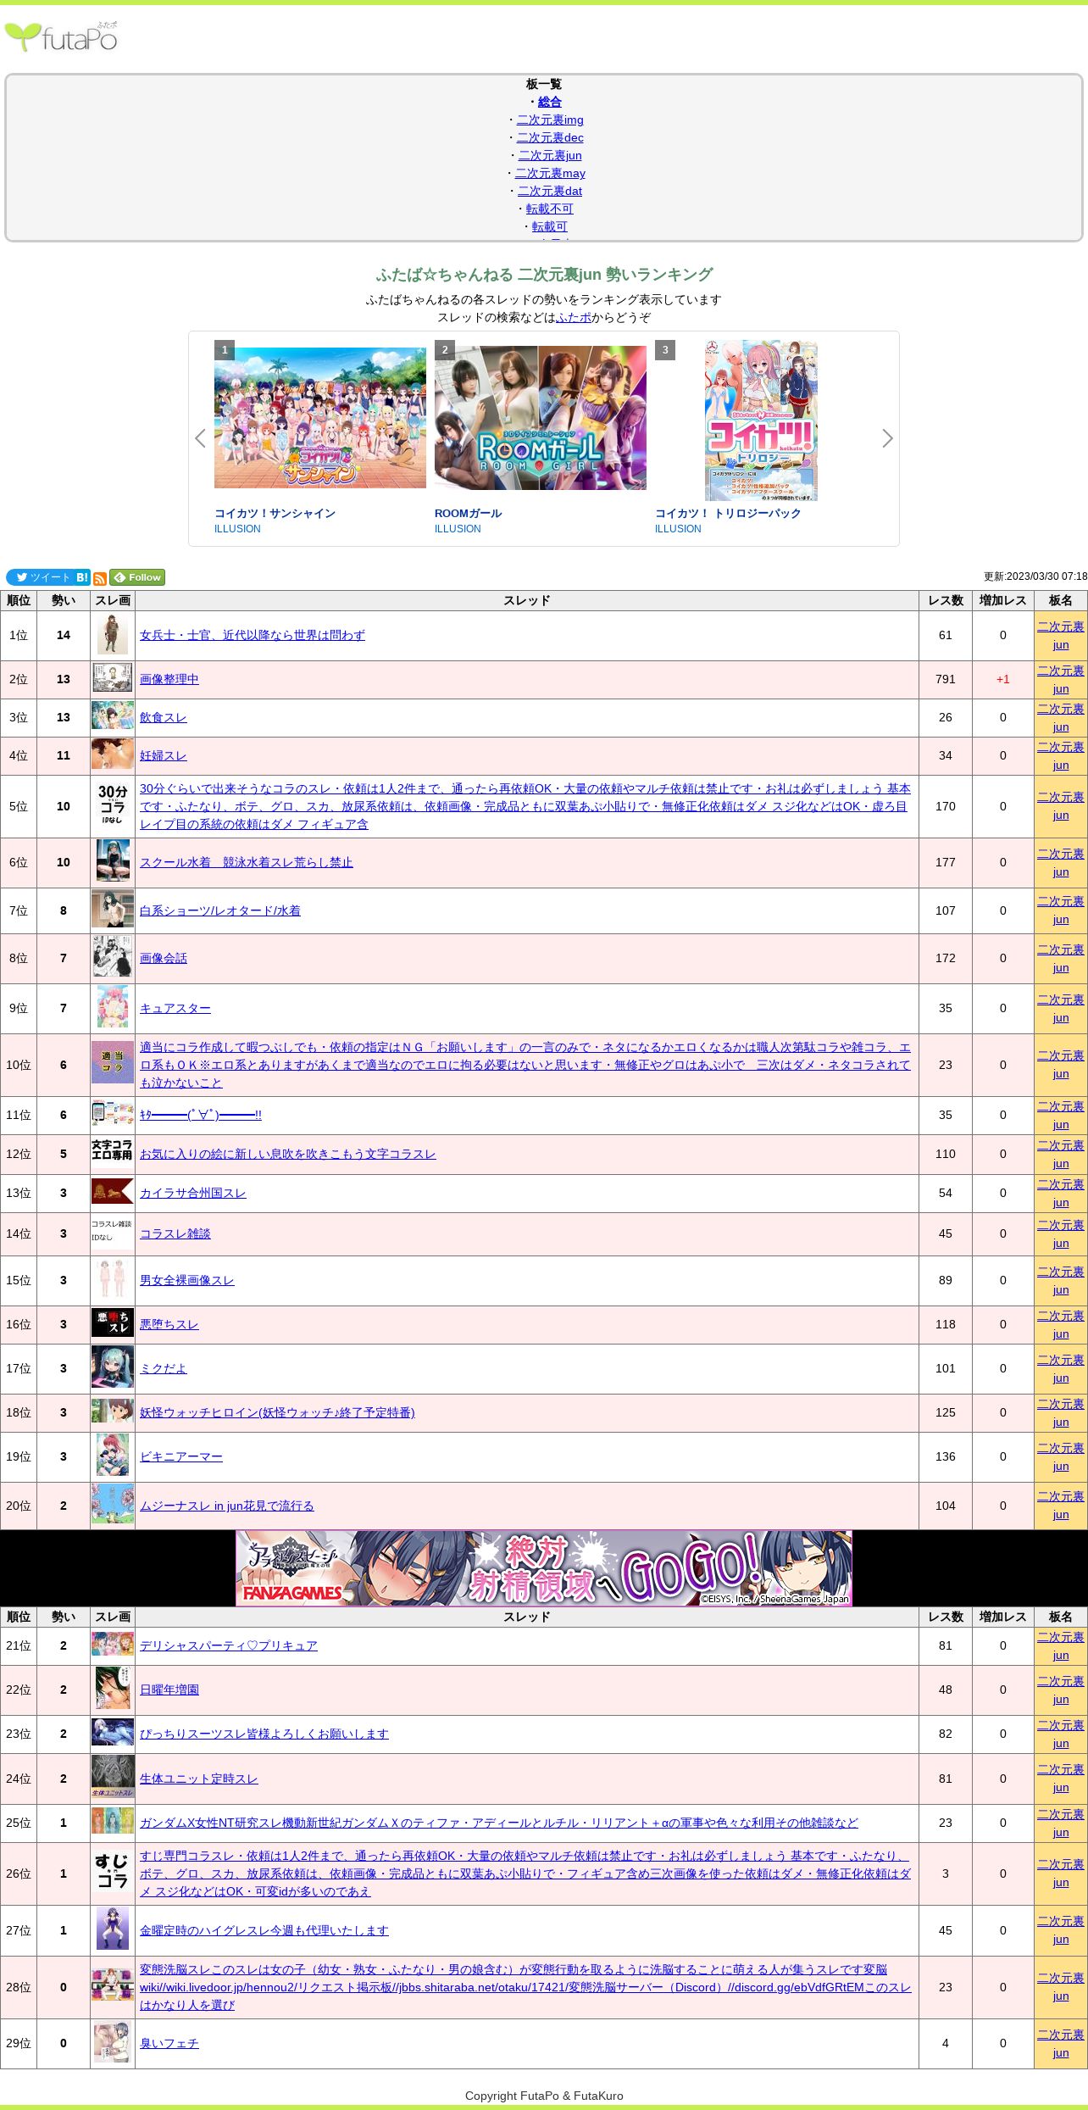Open 二次元裏img board link
Viewport: 1088px width, 2110px height.
(550, 120)
